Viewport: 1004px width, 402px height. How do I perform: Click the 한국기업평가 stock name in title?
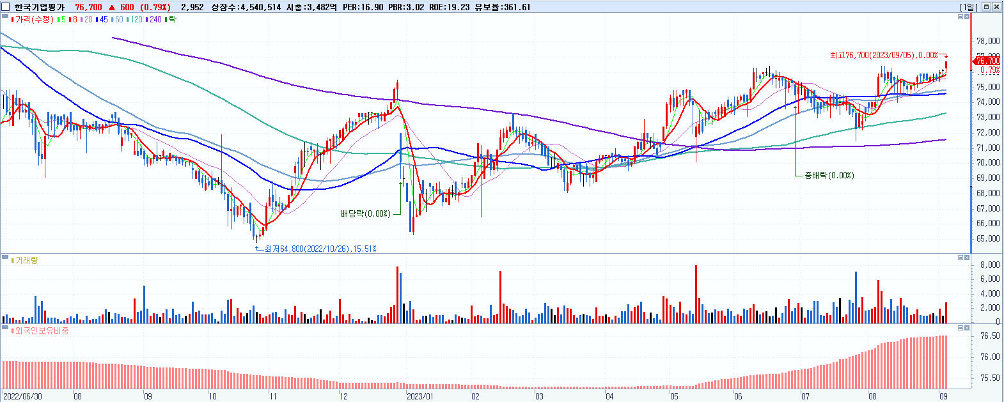point(39,7)
